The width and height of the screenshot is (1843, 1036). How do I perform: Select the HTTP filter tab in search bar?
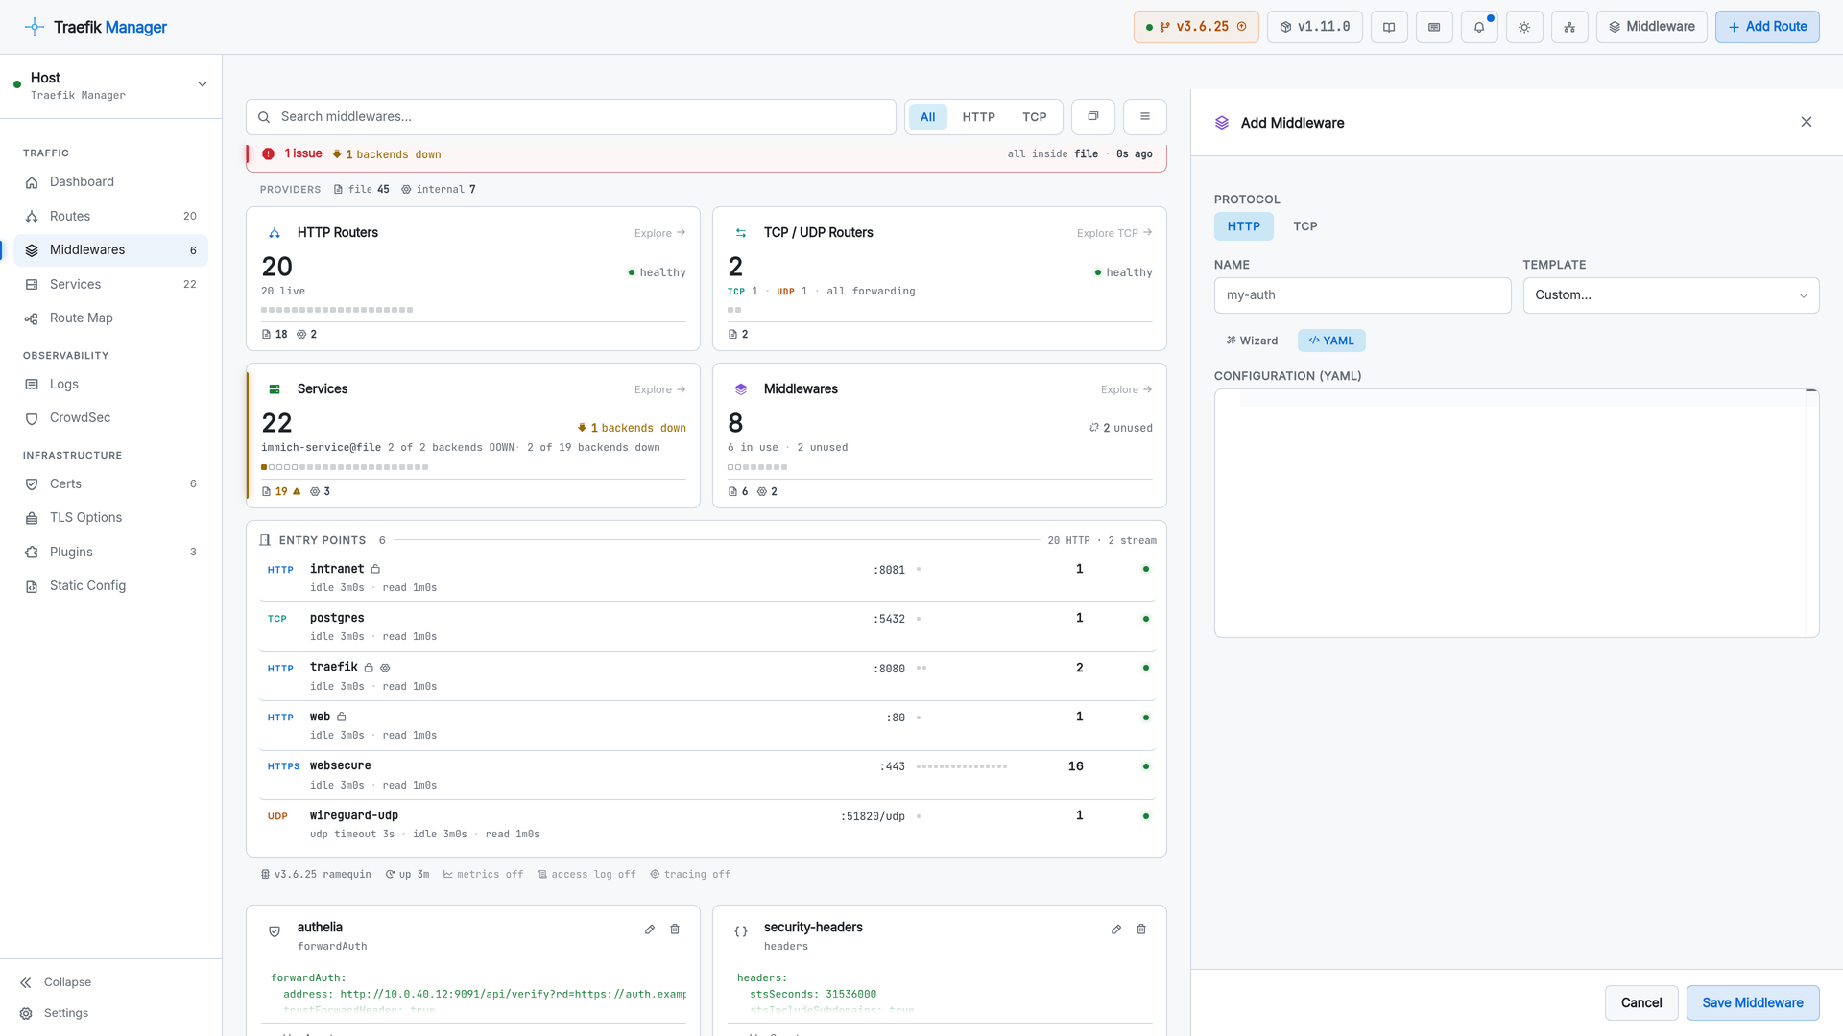978,117
